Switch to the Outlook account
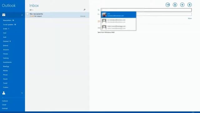This screenshot has width=200, height=113. tap(5, 101)
